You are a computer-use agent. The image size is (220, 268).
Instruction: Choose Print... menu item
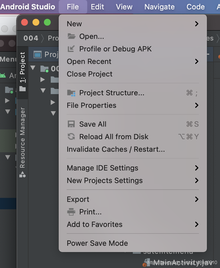(133, 212)
